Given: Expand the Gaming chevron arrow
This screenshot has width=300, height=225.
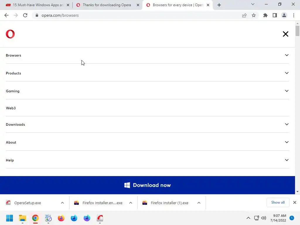Looking at the screenshot, I should [287, 91].
